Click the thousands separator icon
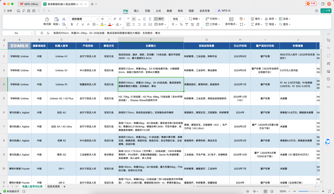 coord(186,24)
